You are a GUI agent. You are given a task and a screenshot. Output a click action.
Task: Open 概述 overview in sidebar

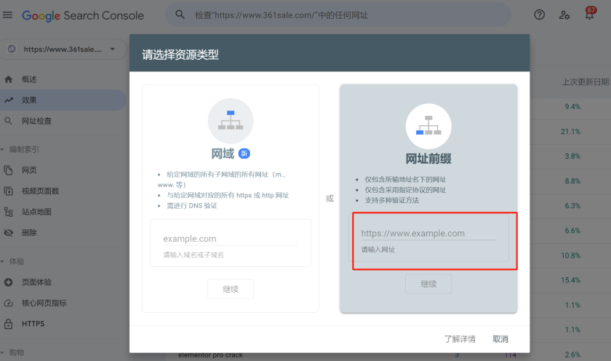point(29,79)
